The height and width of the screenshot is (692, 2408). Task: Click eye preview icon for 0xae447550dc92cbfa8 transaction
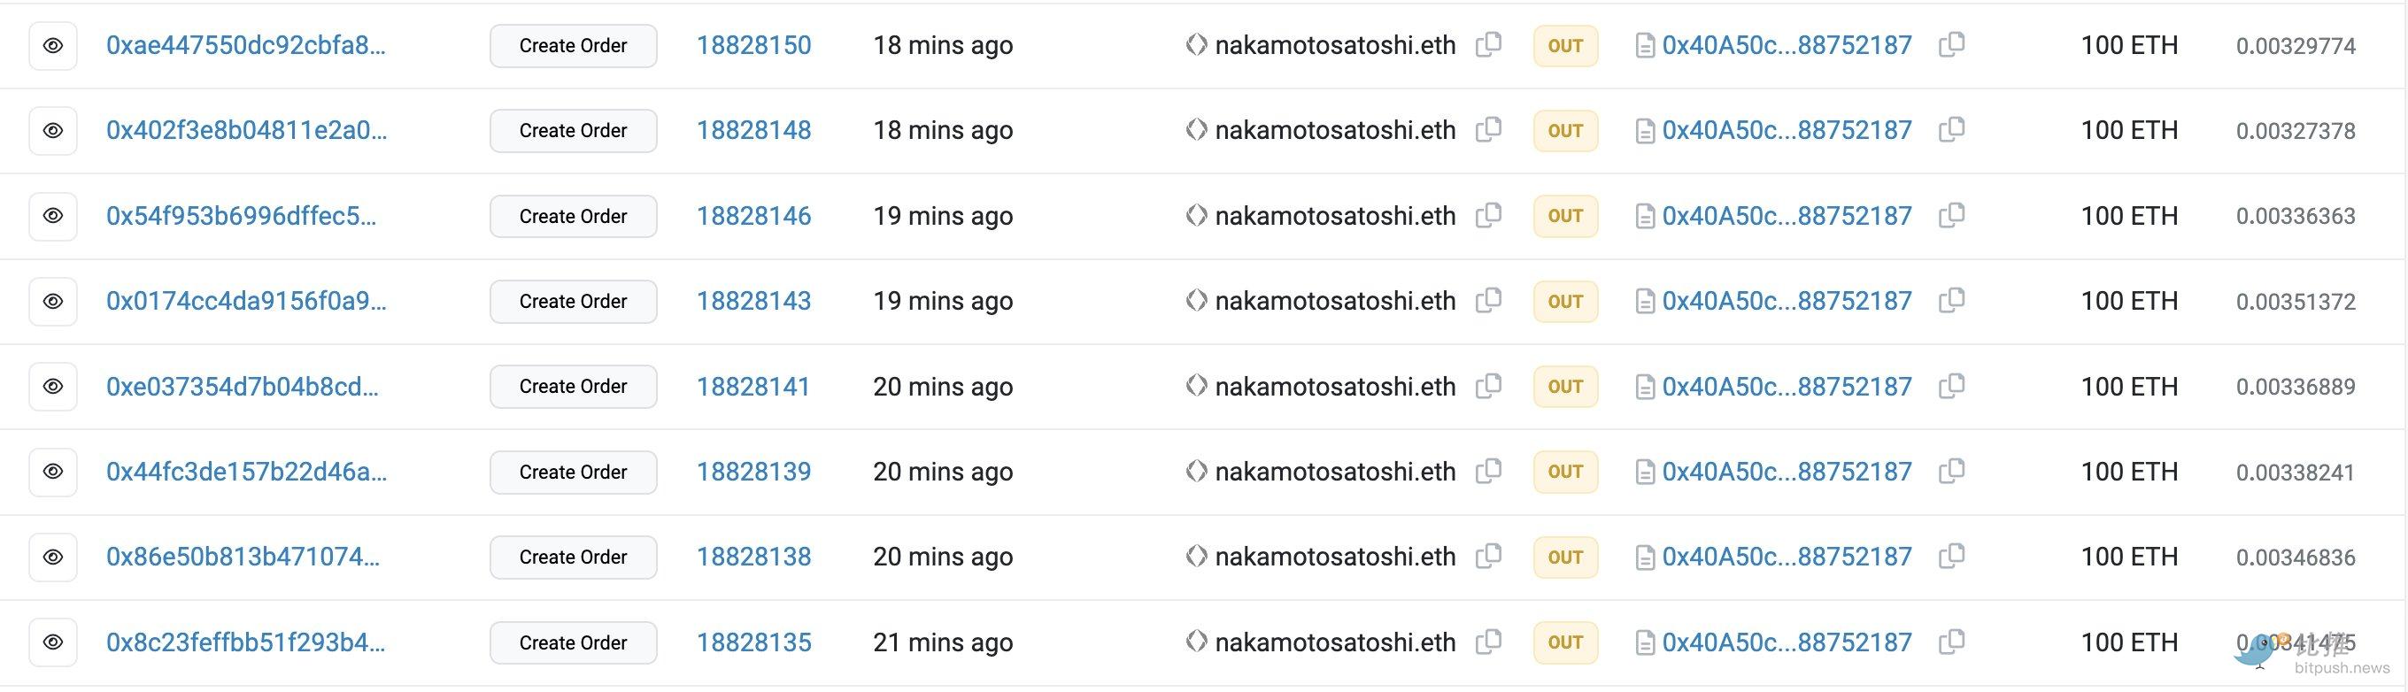click(53, 46)
